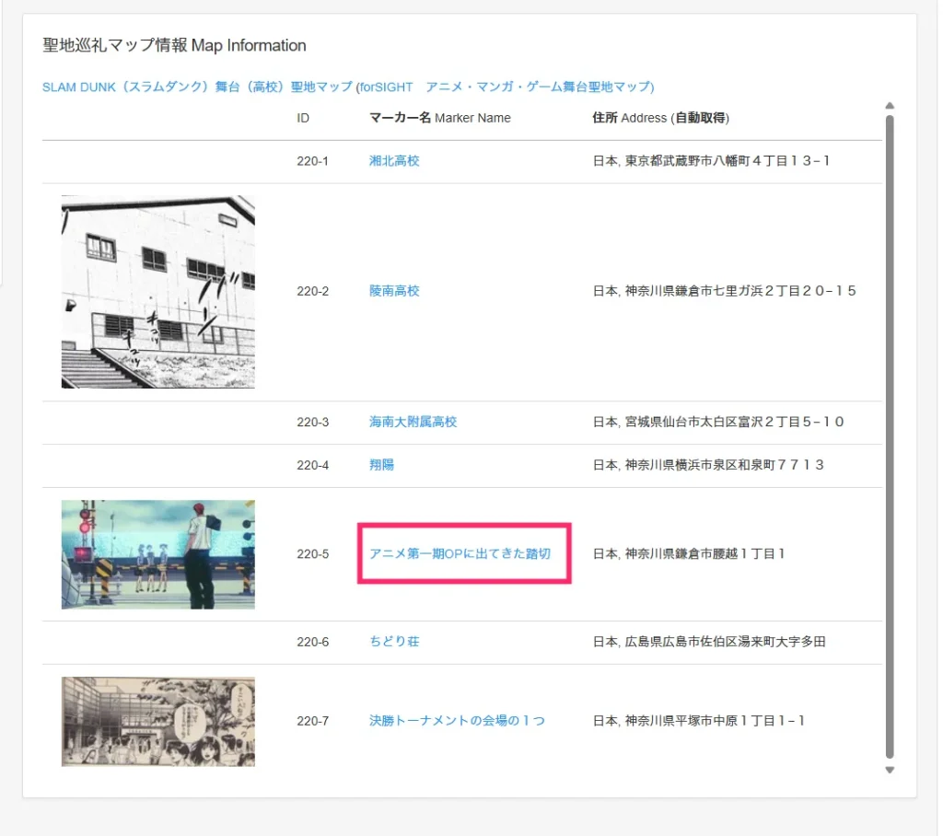Click the ID cell 220-6
This screenshot has width=943, height=836.
tap(313, 643)
